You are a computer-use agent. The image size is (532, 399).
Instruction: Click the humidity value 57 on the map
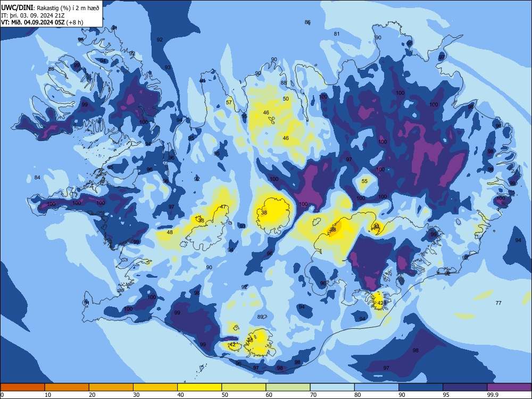pyautogui.click(x=229, y=103)
